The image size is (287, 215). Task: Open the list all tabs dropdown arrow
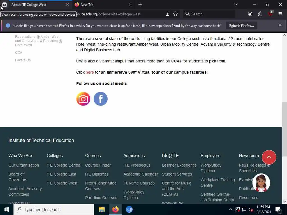[236, 4]
